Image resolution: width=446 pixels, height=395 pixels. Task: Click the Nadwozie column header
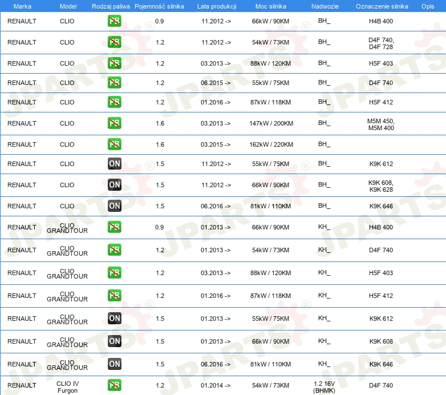pyautogui.click(x=325, y=6)
